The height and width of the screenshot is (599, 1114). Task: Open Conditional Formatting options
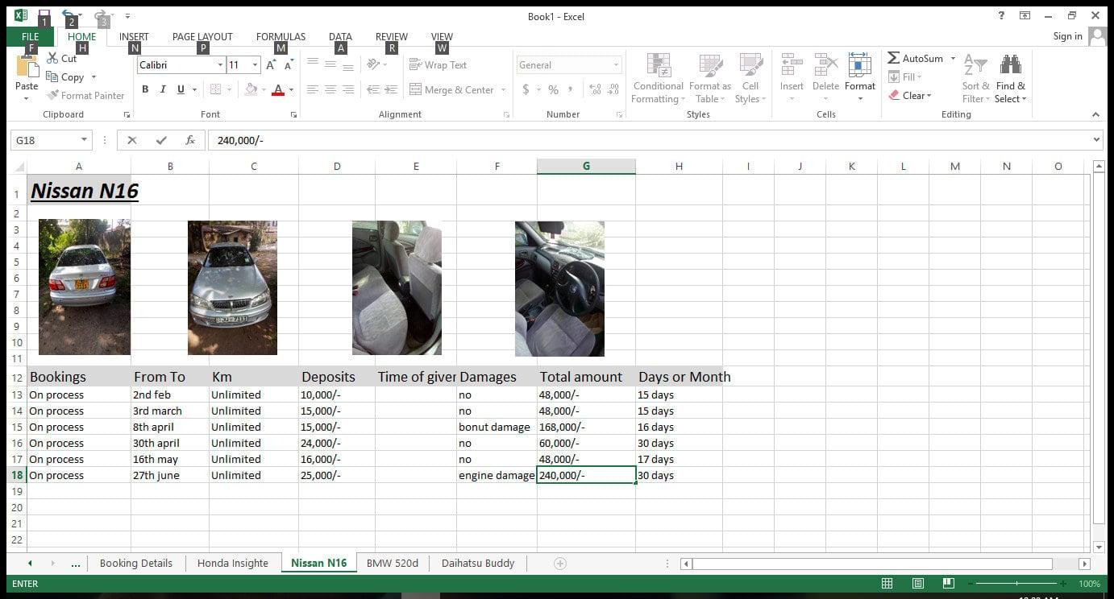point(658,78)
